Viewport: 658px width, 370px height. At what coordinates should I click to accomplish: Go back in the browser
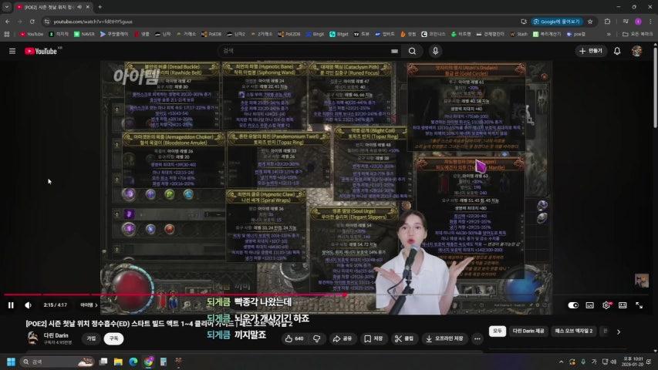(x=8, y=22)
